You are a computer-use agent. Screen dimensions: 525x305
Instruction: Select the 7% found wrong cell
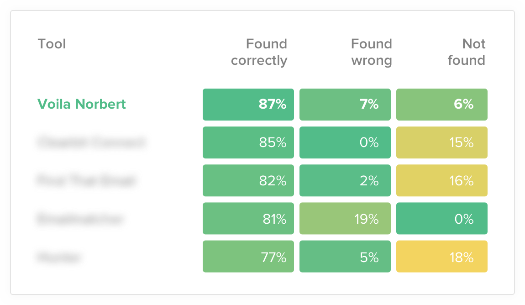click(x=345, y=105)
